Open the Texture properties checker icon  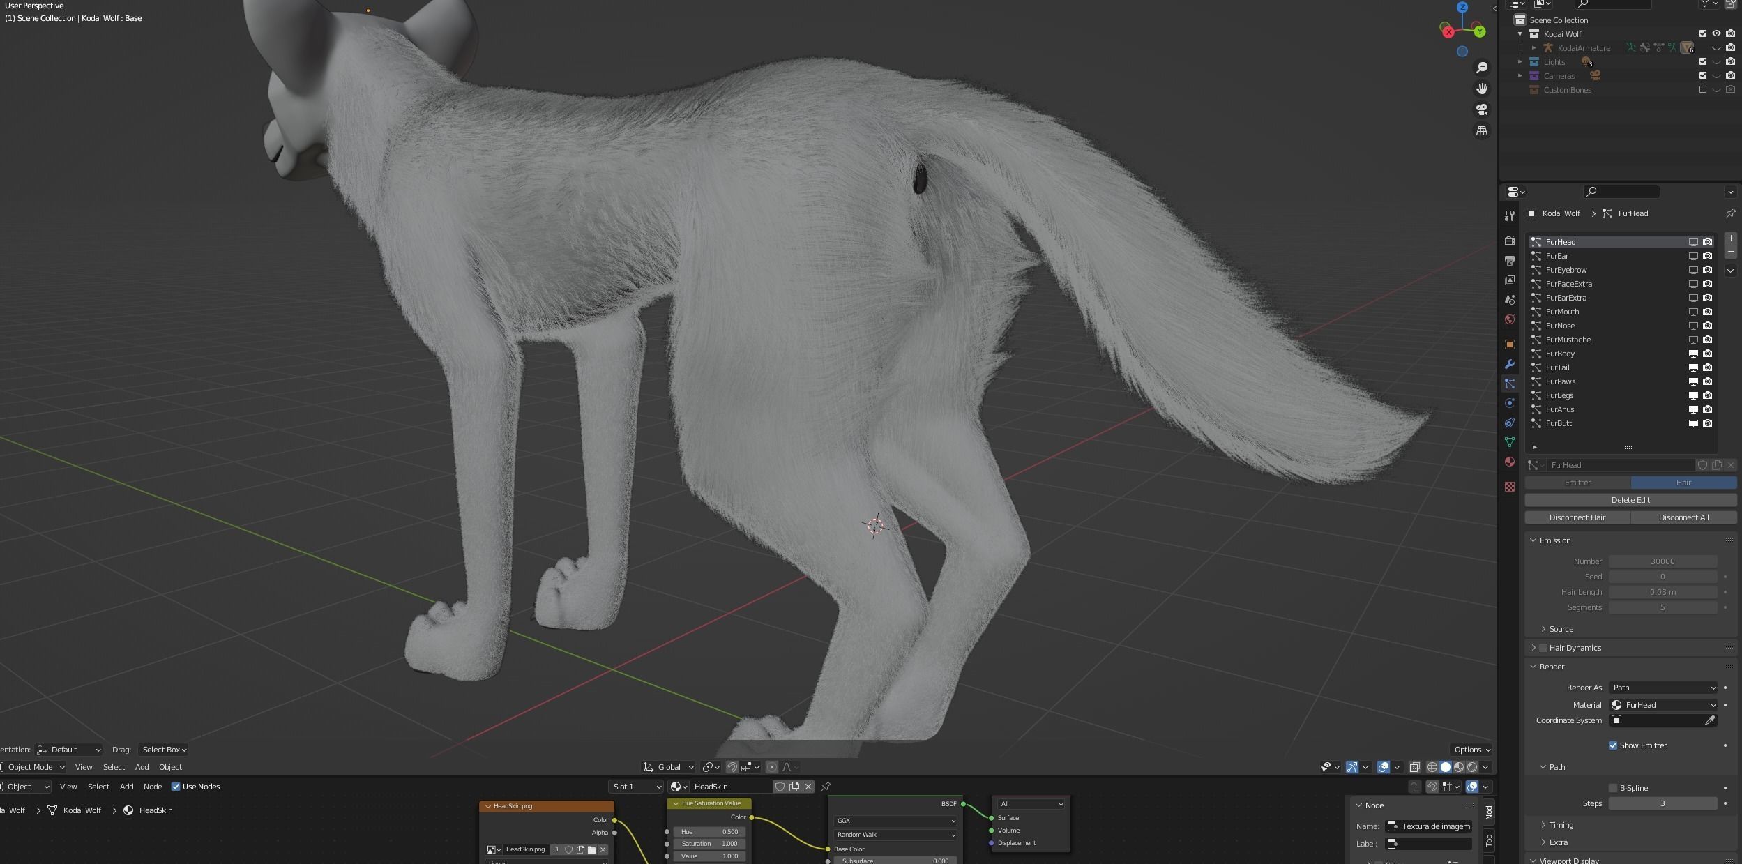pos(1510,487)
